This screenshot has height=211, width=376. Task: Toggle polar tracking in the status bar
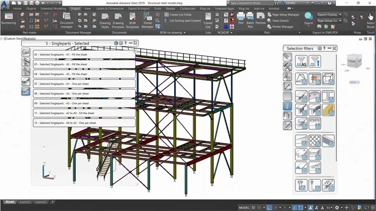pos(276,207)
